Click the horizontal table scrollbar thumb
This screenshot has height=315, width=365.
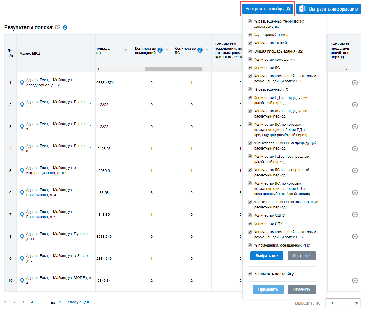(173, 69)
